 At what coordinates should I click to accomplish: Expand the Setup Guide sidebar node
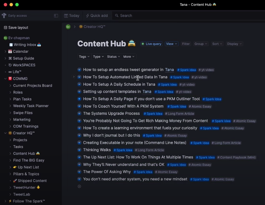[5, 58]
